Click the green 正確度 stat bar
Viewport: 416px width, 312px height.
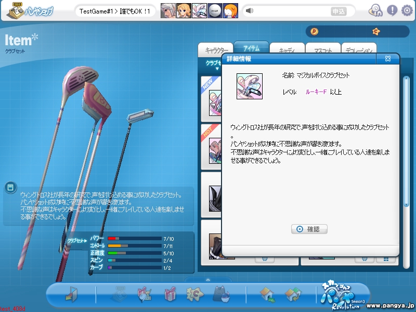(134, 253)
